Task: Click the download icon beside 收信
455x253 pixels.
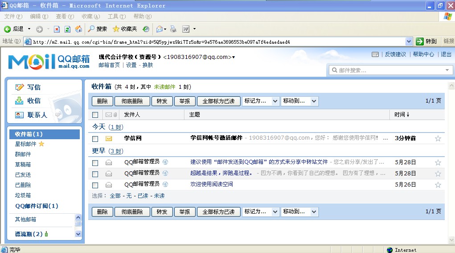Action: click(x=19, y=100)
